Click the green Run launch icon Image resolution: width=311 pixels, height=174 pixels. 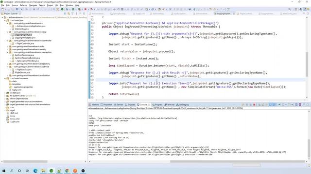[73, 9]
